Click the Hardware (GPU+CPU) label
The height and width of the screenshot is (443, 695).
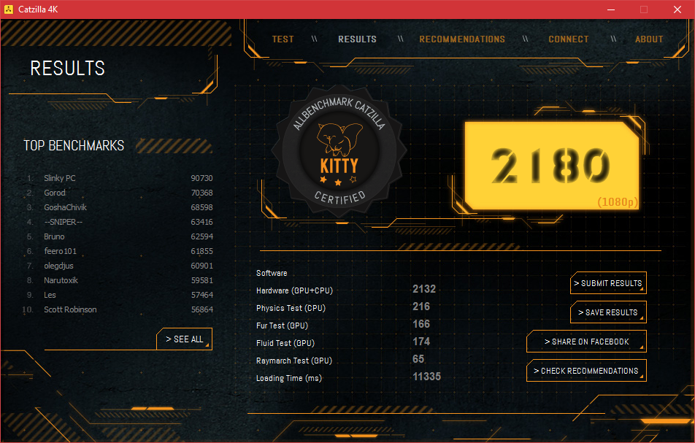point(294,290)
